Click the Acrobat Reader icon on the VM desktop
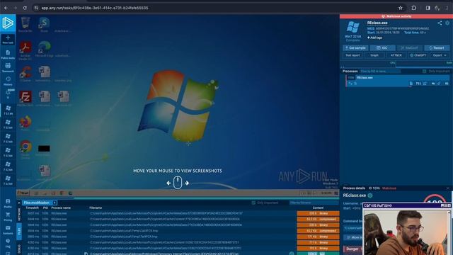This screenshot has width=453, height=255. (25, 50)
